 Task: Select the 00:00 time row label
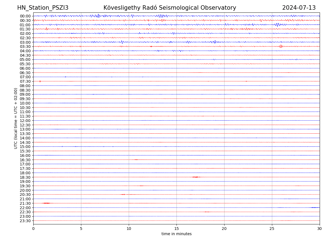tap(25, 16)
